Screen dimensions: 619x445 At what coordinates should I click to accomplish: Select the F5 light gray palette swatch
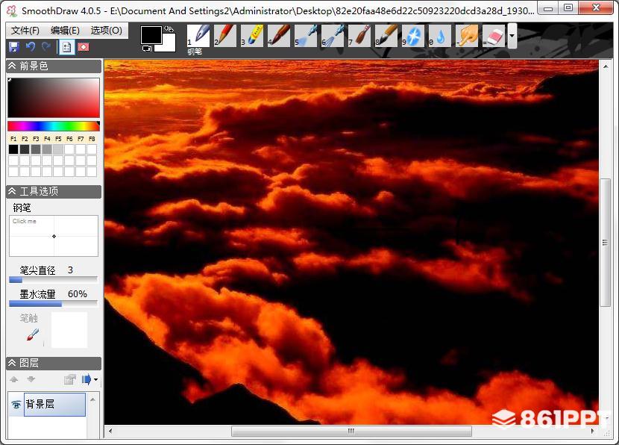58,149
